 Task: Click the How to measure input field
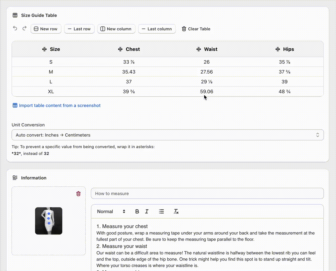pyautogui.click(x=207, y=194)
